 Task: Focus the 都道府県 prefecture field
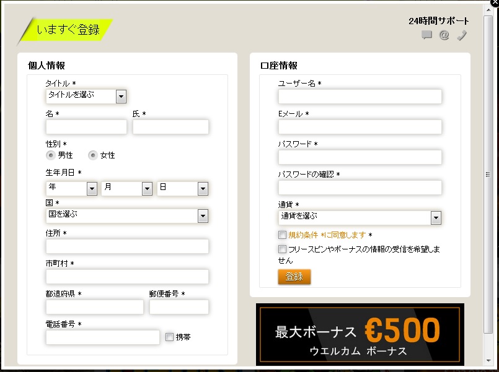[x=94, y=307]
